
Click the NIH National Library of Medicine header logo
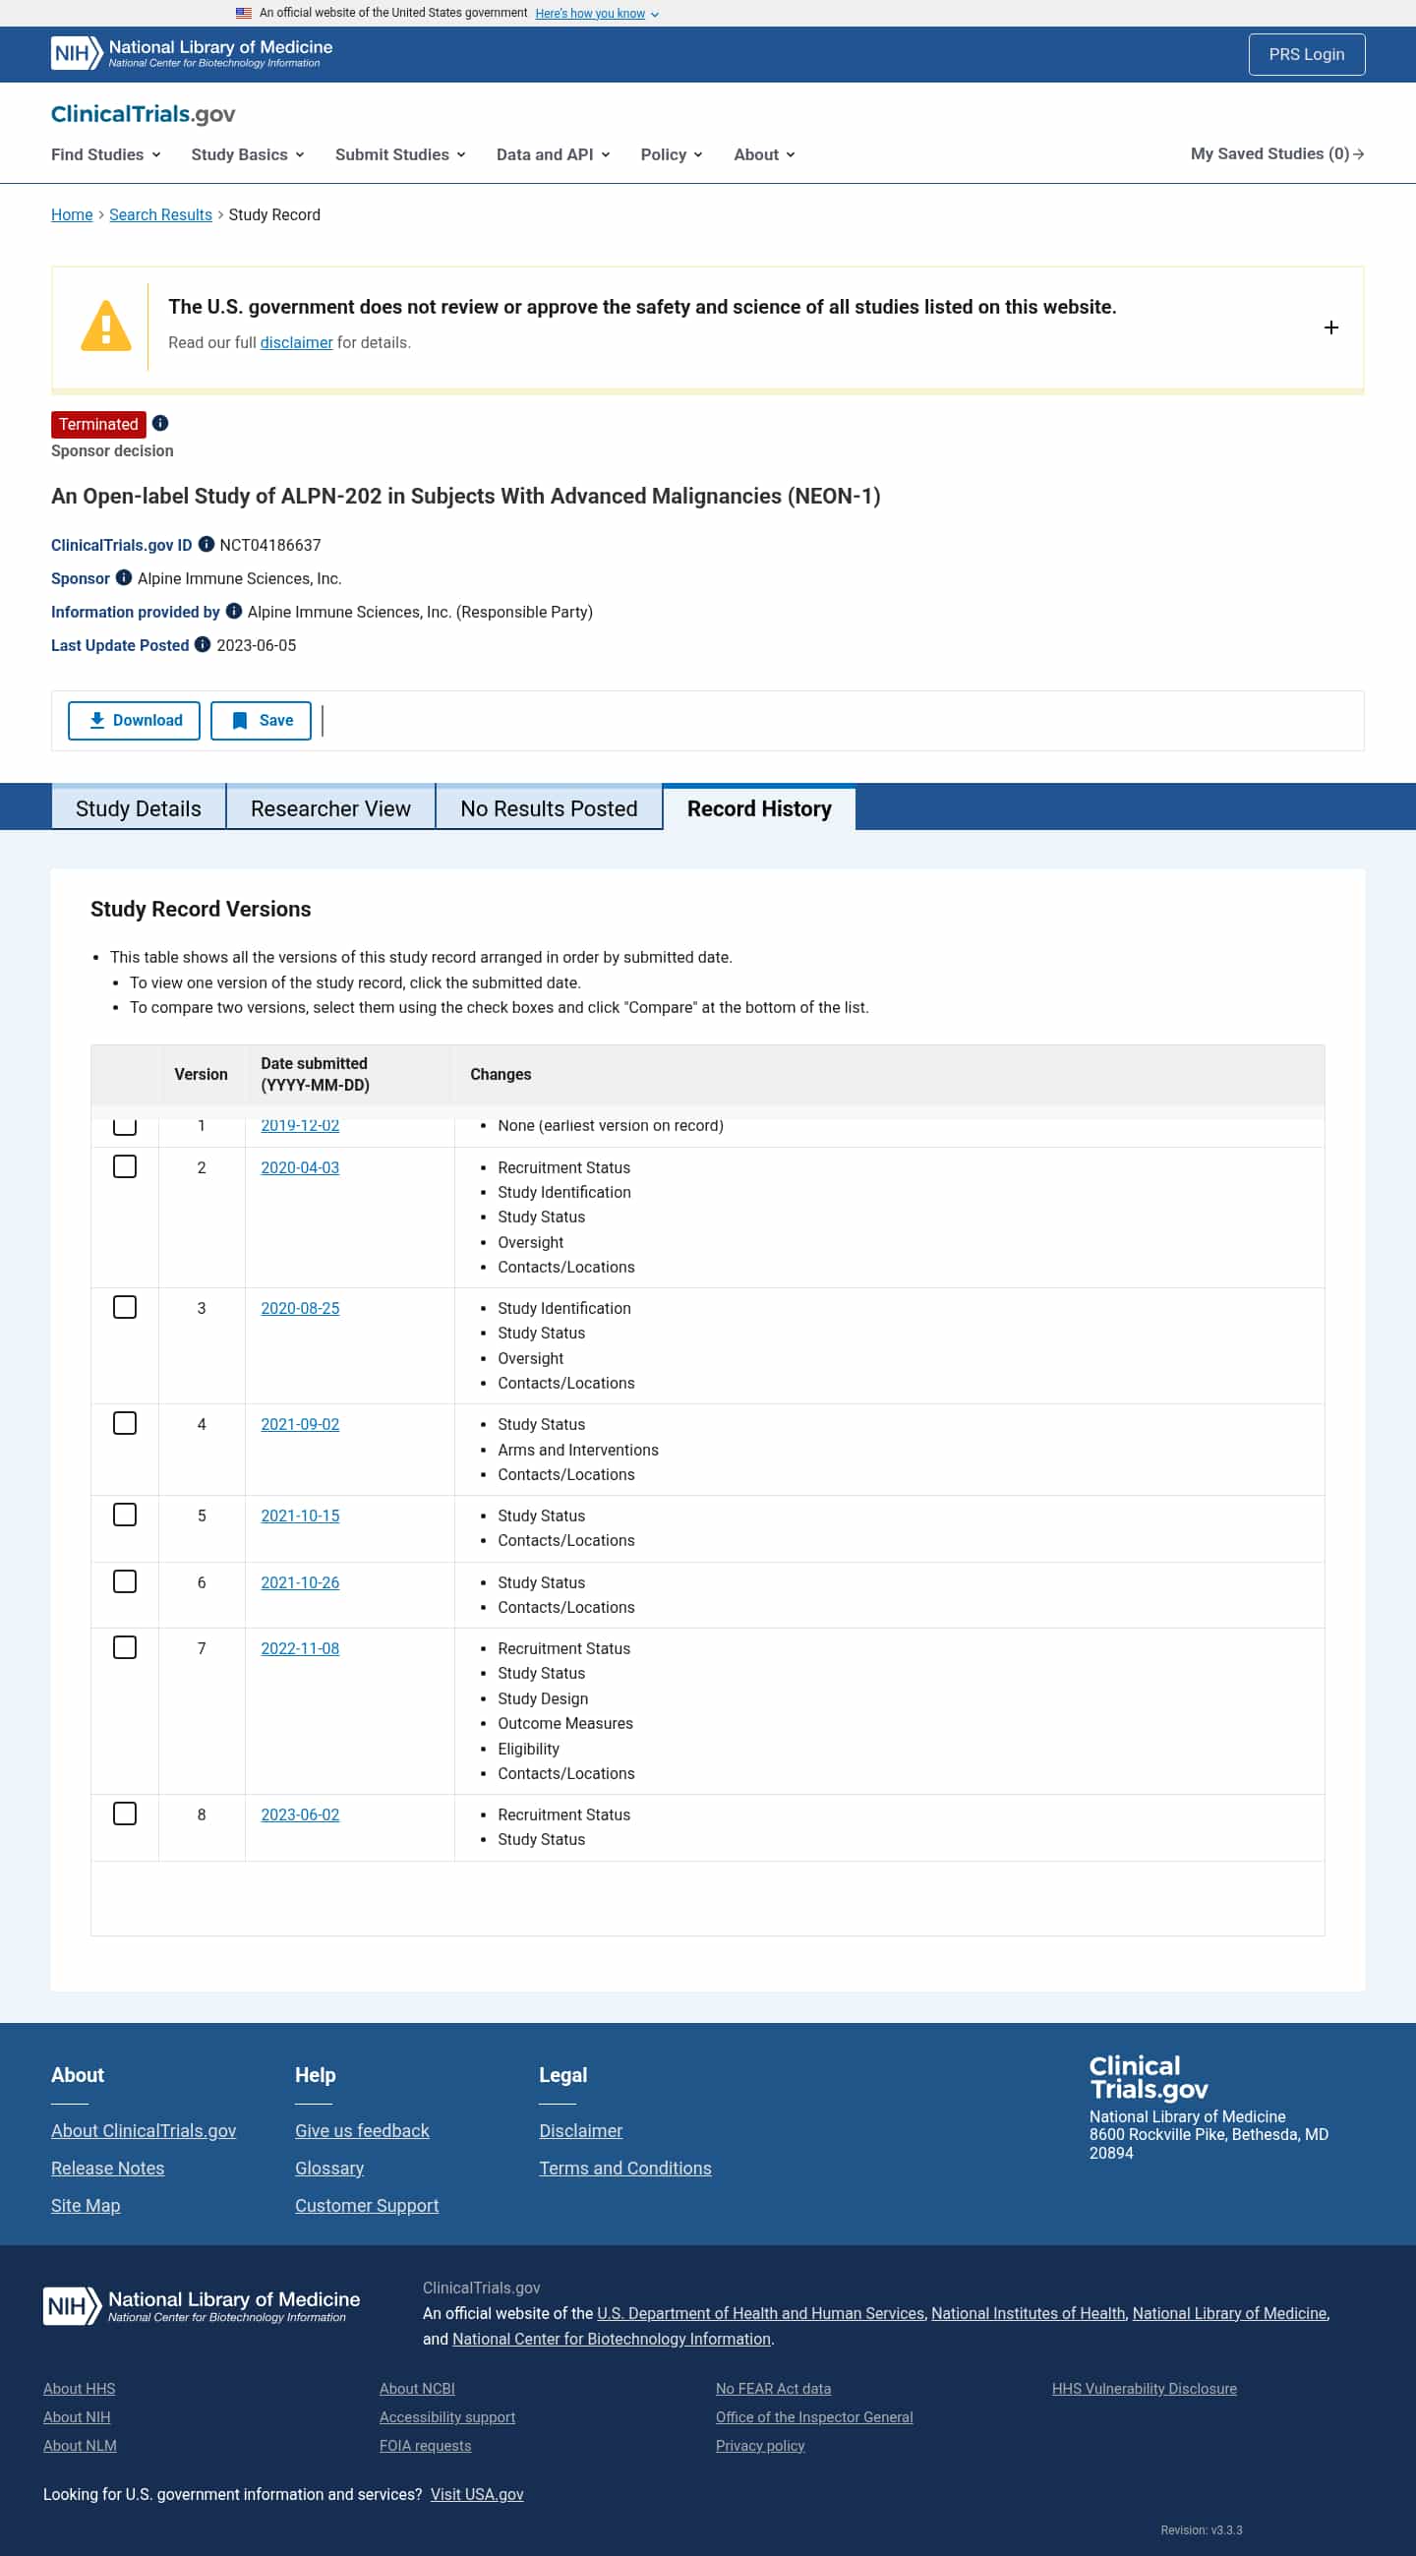click(x=192, y=53)
